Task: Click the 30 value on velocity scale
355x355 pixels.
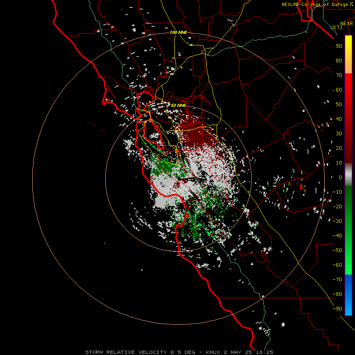Action: [339, 134]
